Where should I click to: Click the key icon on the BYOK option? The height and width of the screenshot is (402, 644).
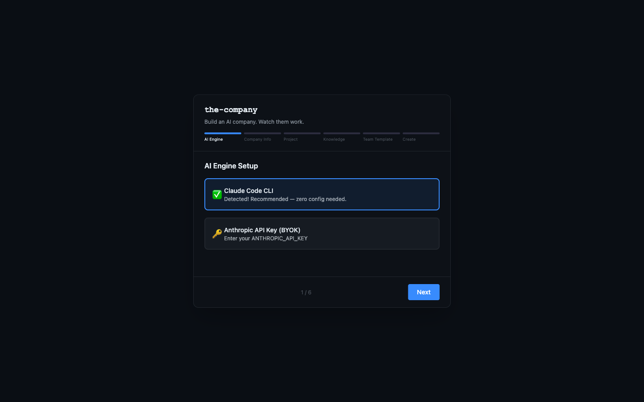point(217,234)
